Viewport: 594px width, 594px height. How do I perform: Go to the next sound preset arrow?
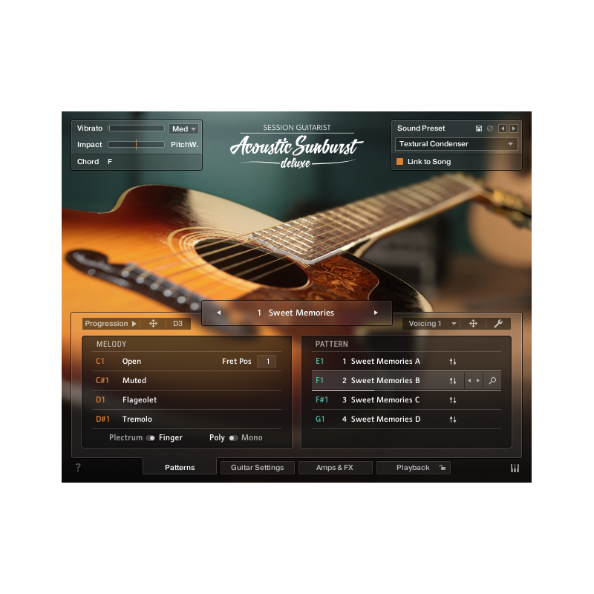[x=514, y=128]
